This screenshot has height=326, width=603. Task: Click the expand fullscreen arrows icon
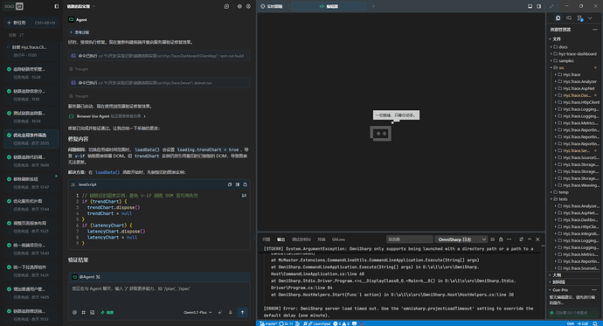click(551, 6)
